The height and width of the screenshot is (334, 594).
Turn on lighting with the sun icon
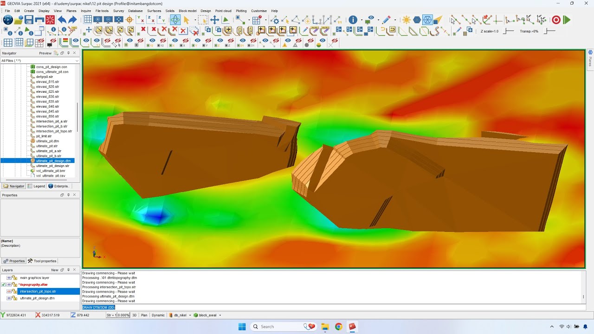pyautogui.click(x=407, y=19)
